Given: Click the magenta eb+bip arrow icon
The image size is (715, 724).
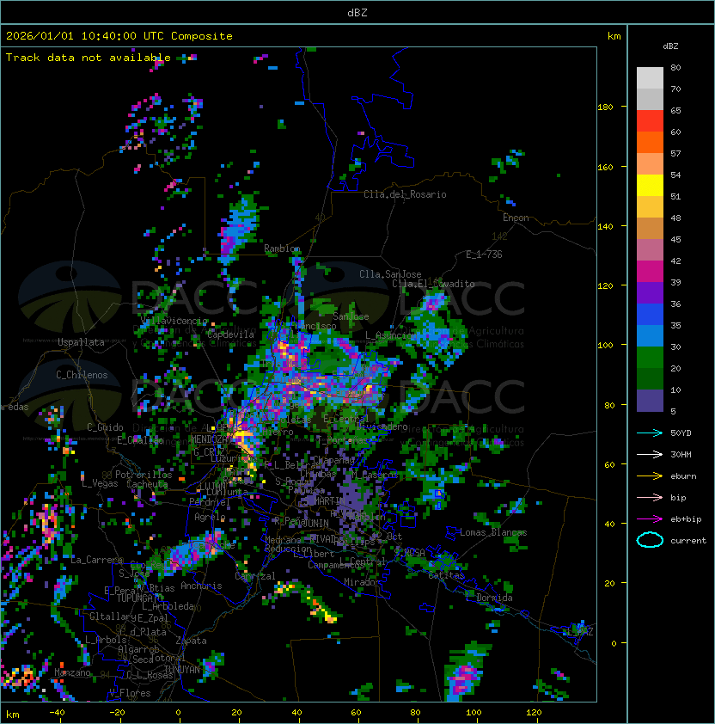Looking at the screenshot, I should coord(649,518).
